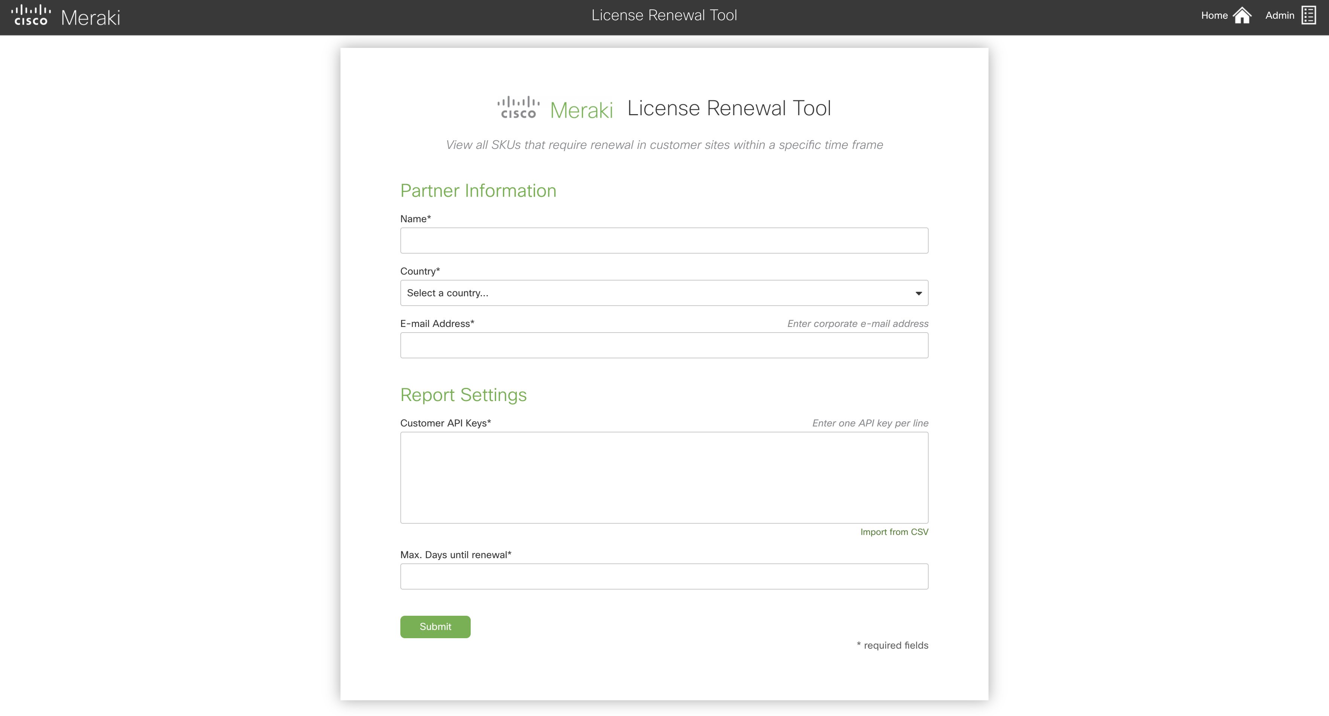Click the Country dropdown arrow

(x=918, y=294)
